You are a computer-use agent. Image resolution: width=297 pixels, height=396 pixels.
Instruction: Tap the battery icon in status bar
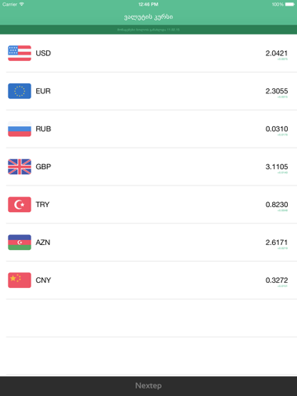[290, 4]
